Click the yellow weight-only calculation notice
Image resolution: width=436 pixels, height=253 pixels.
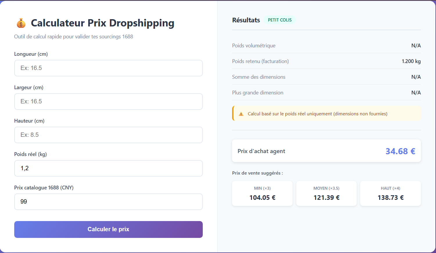(x=326, y=113)
